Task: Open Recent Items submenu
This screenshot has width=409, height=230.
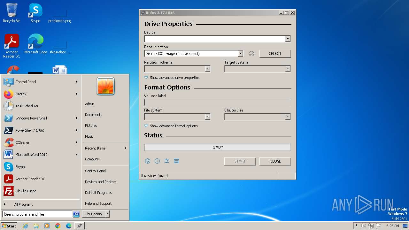Action: 105,148
